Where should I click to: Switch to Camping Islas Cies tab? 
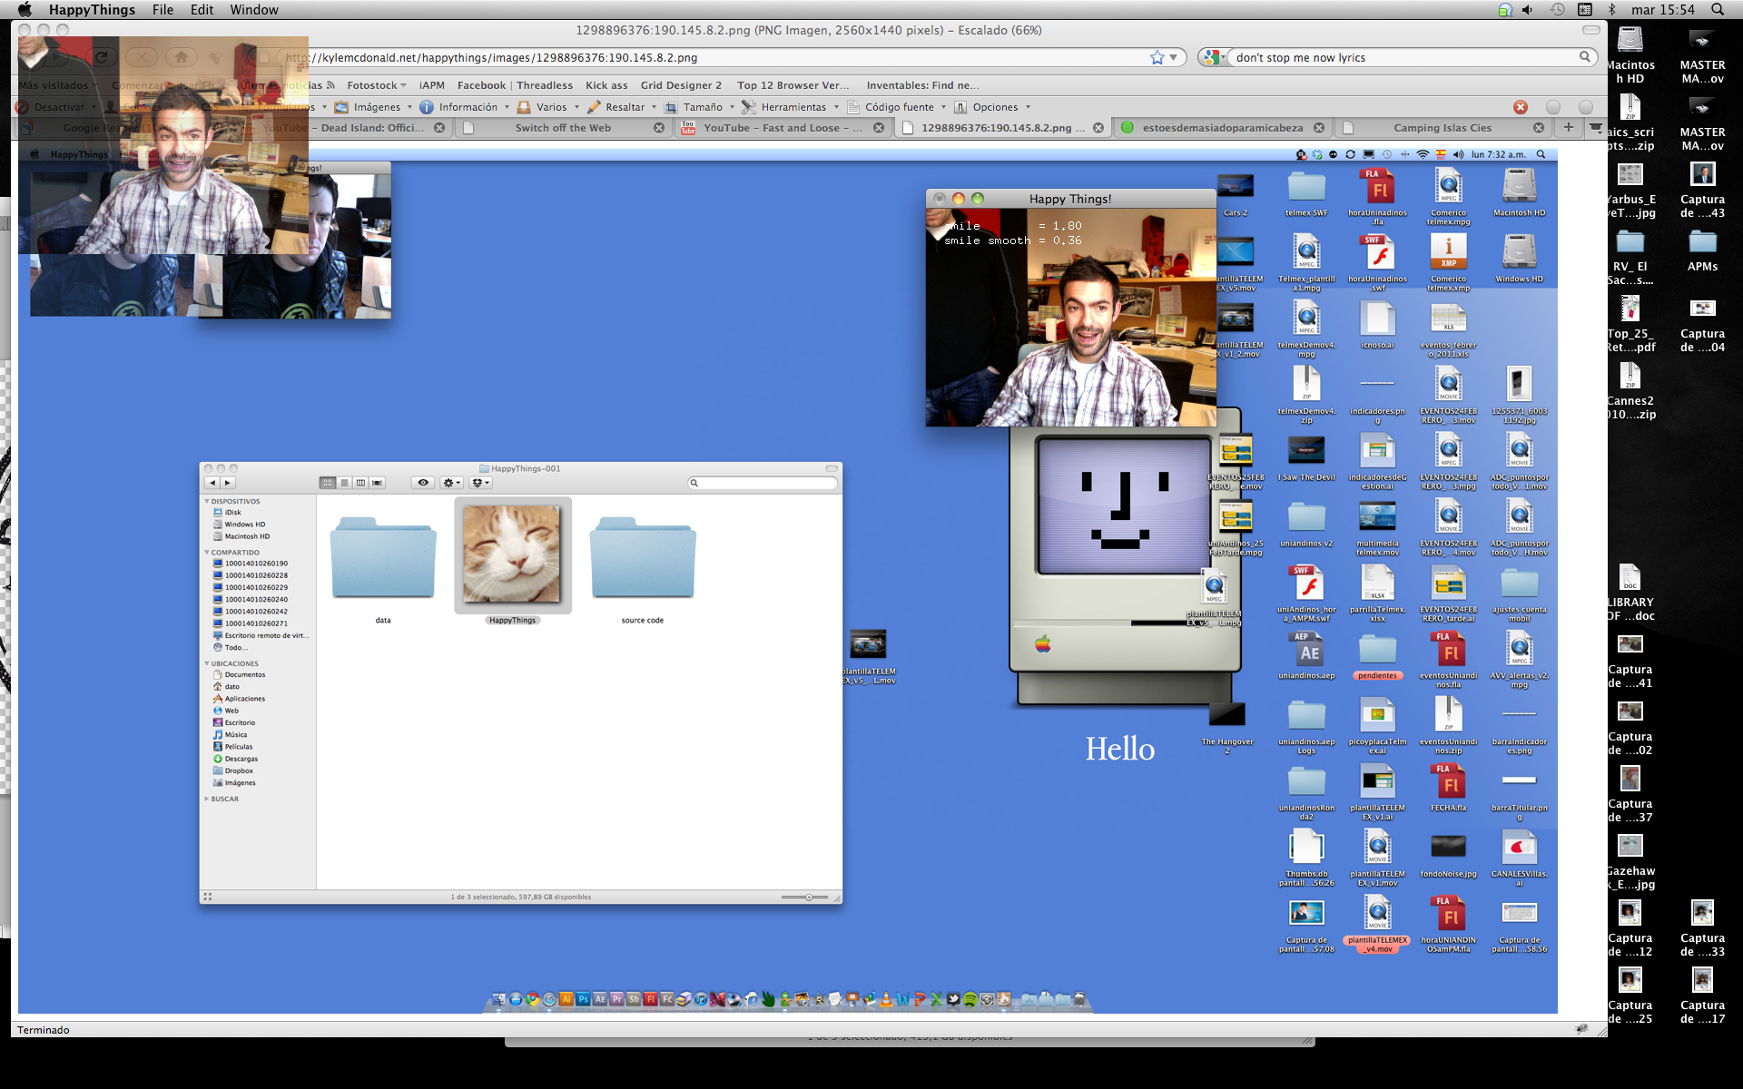1442,128
